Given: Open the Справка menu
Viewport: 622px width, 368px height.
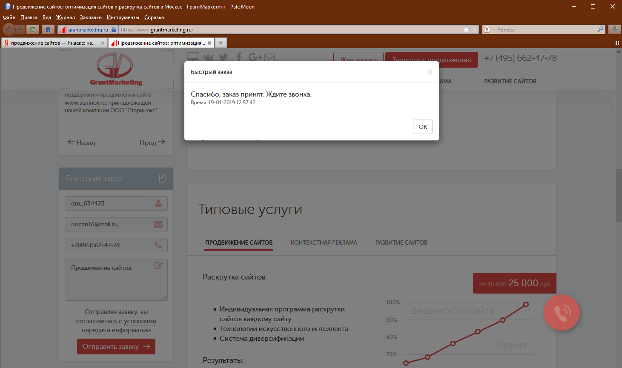Looking at the screenshot, I should [154, 17].
